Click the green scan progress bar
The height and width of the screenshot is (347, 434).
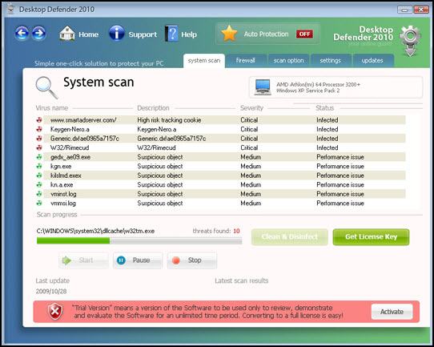(x=139, y=240)
